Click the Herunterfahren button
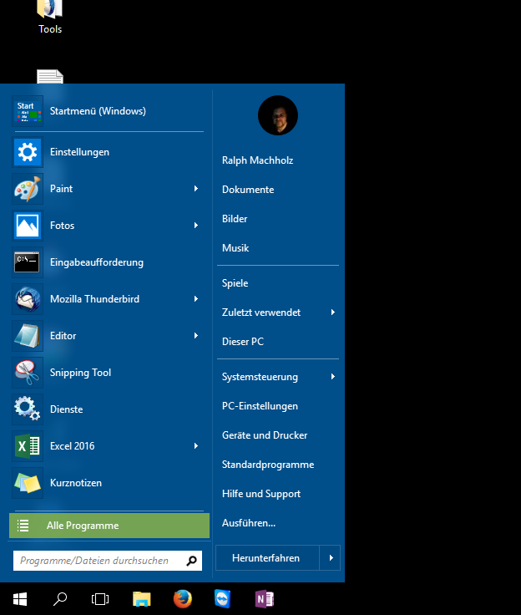521x615 pixels. 268,557
